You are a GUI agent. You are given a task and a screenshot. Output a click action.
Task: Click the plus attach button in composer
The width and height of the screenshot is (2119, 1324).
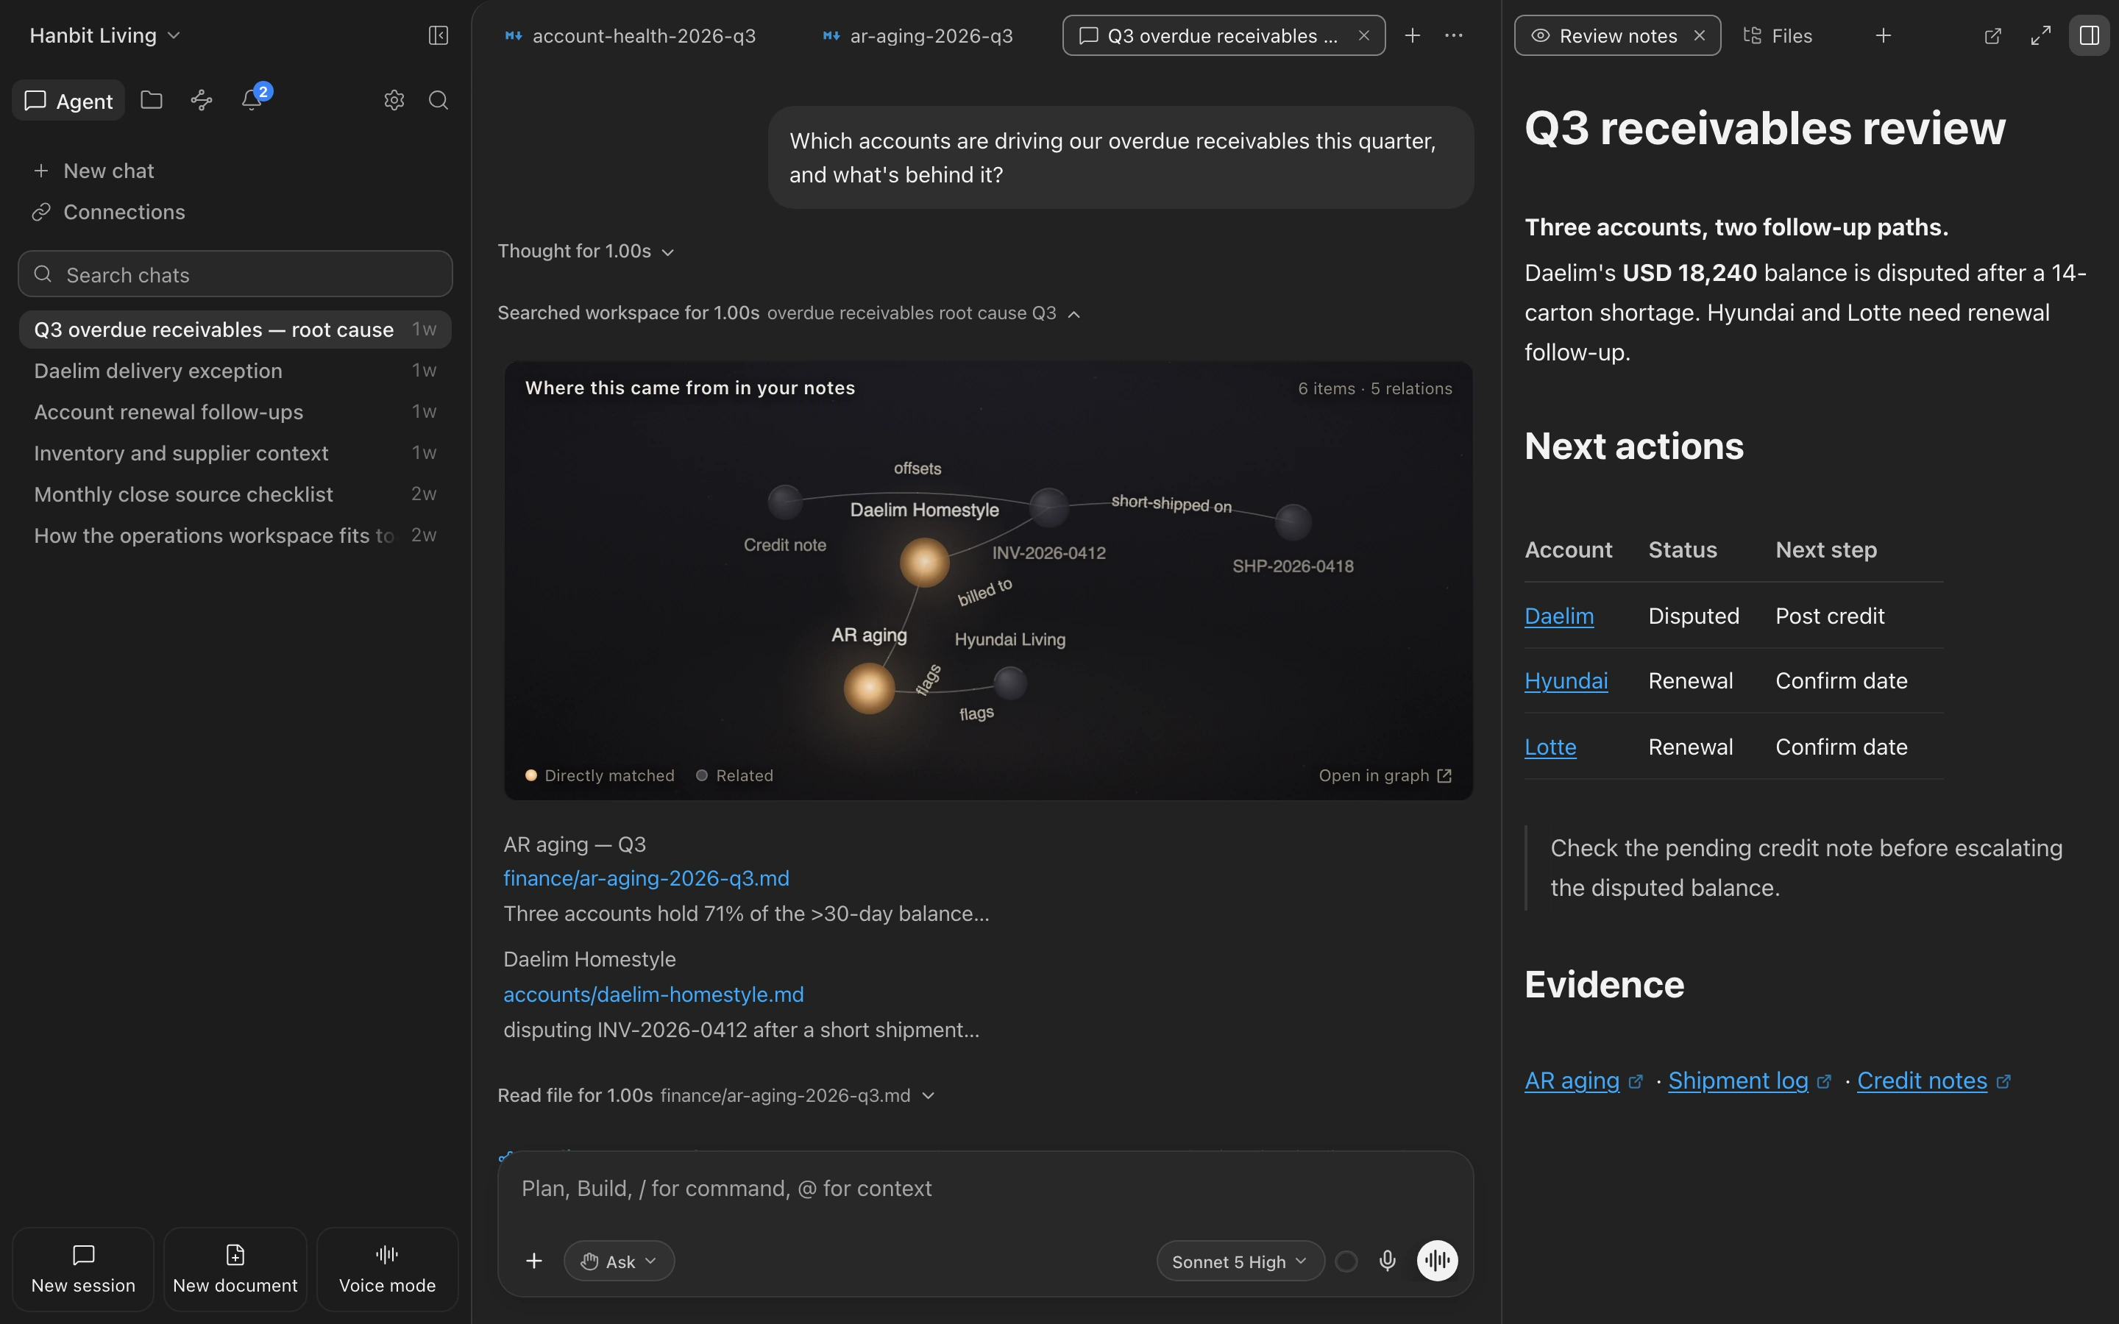[534, 1261]
